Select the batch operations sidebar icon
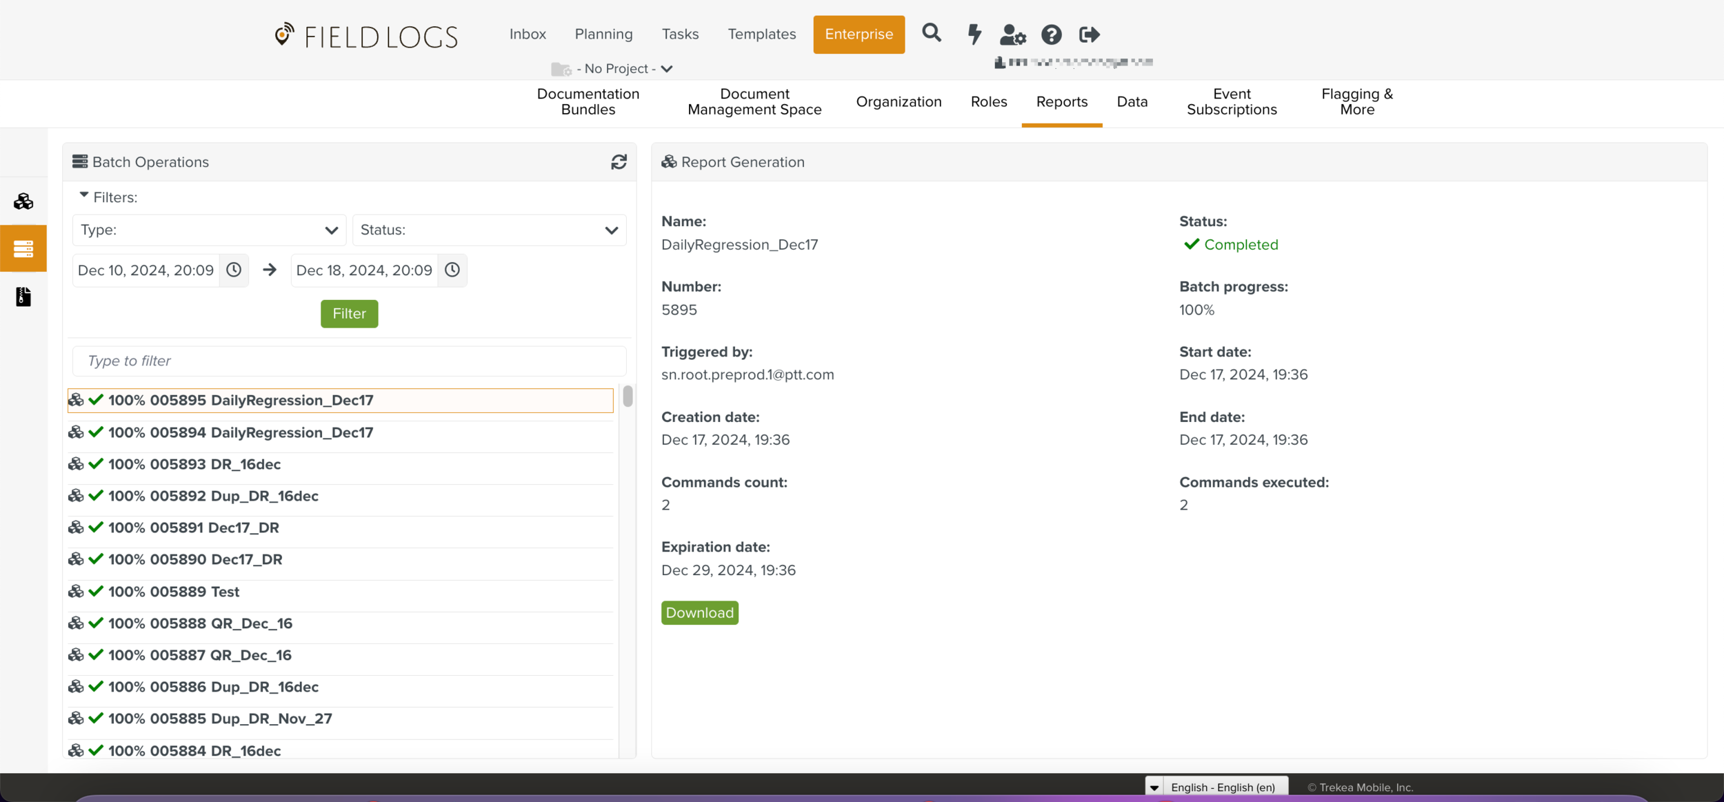Viewport: 1724px width, 802px height. click(x=23, y=248)
